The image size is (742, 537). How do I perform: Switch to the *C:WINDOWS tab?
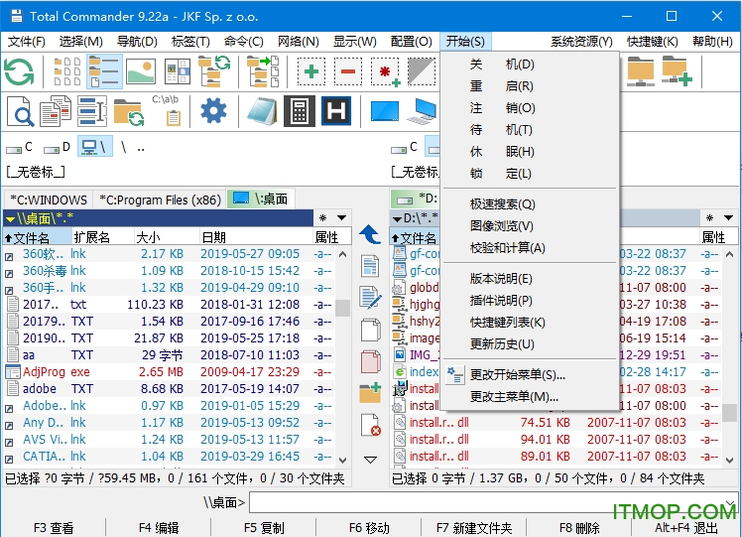49,200
